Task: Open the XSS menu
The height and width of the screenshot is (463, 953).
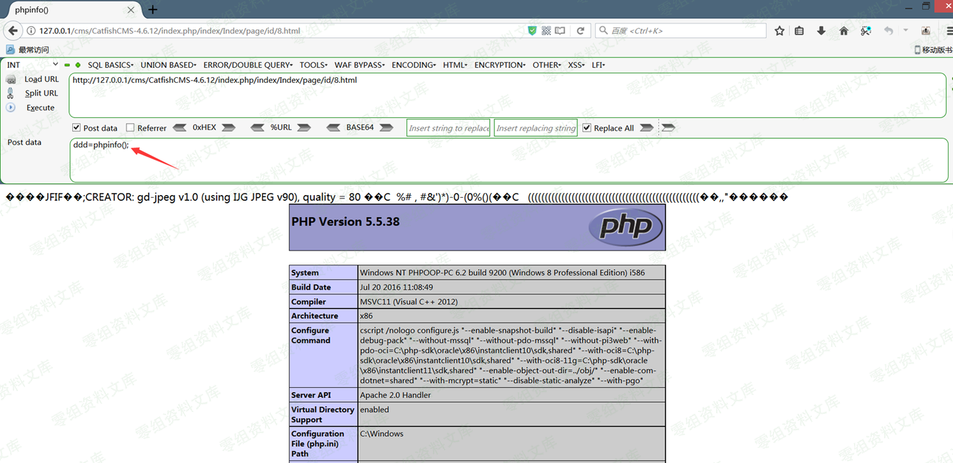Action: (576, 65)
